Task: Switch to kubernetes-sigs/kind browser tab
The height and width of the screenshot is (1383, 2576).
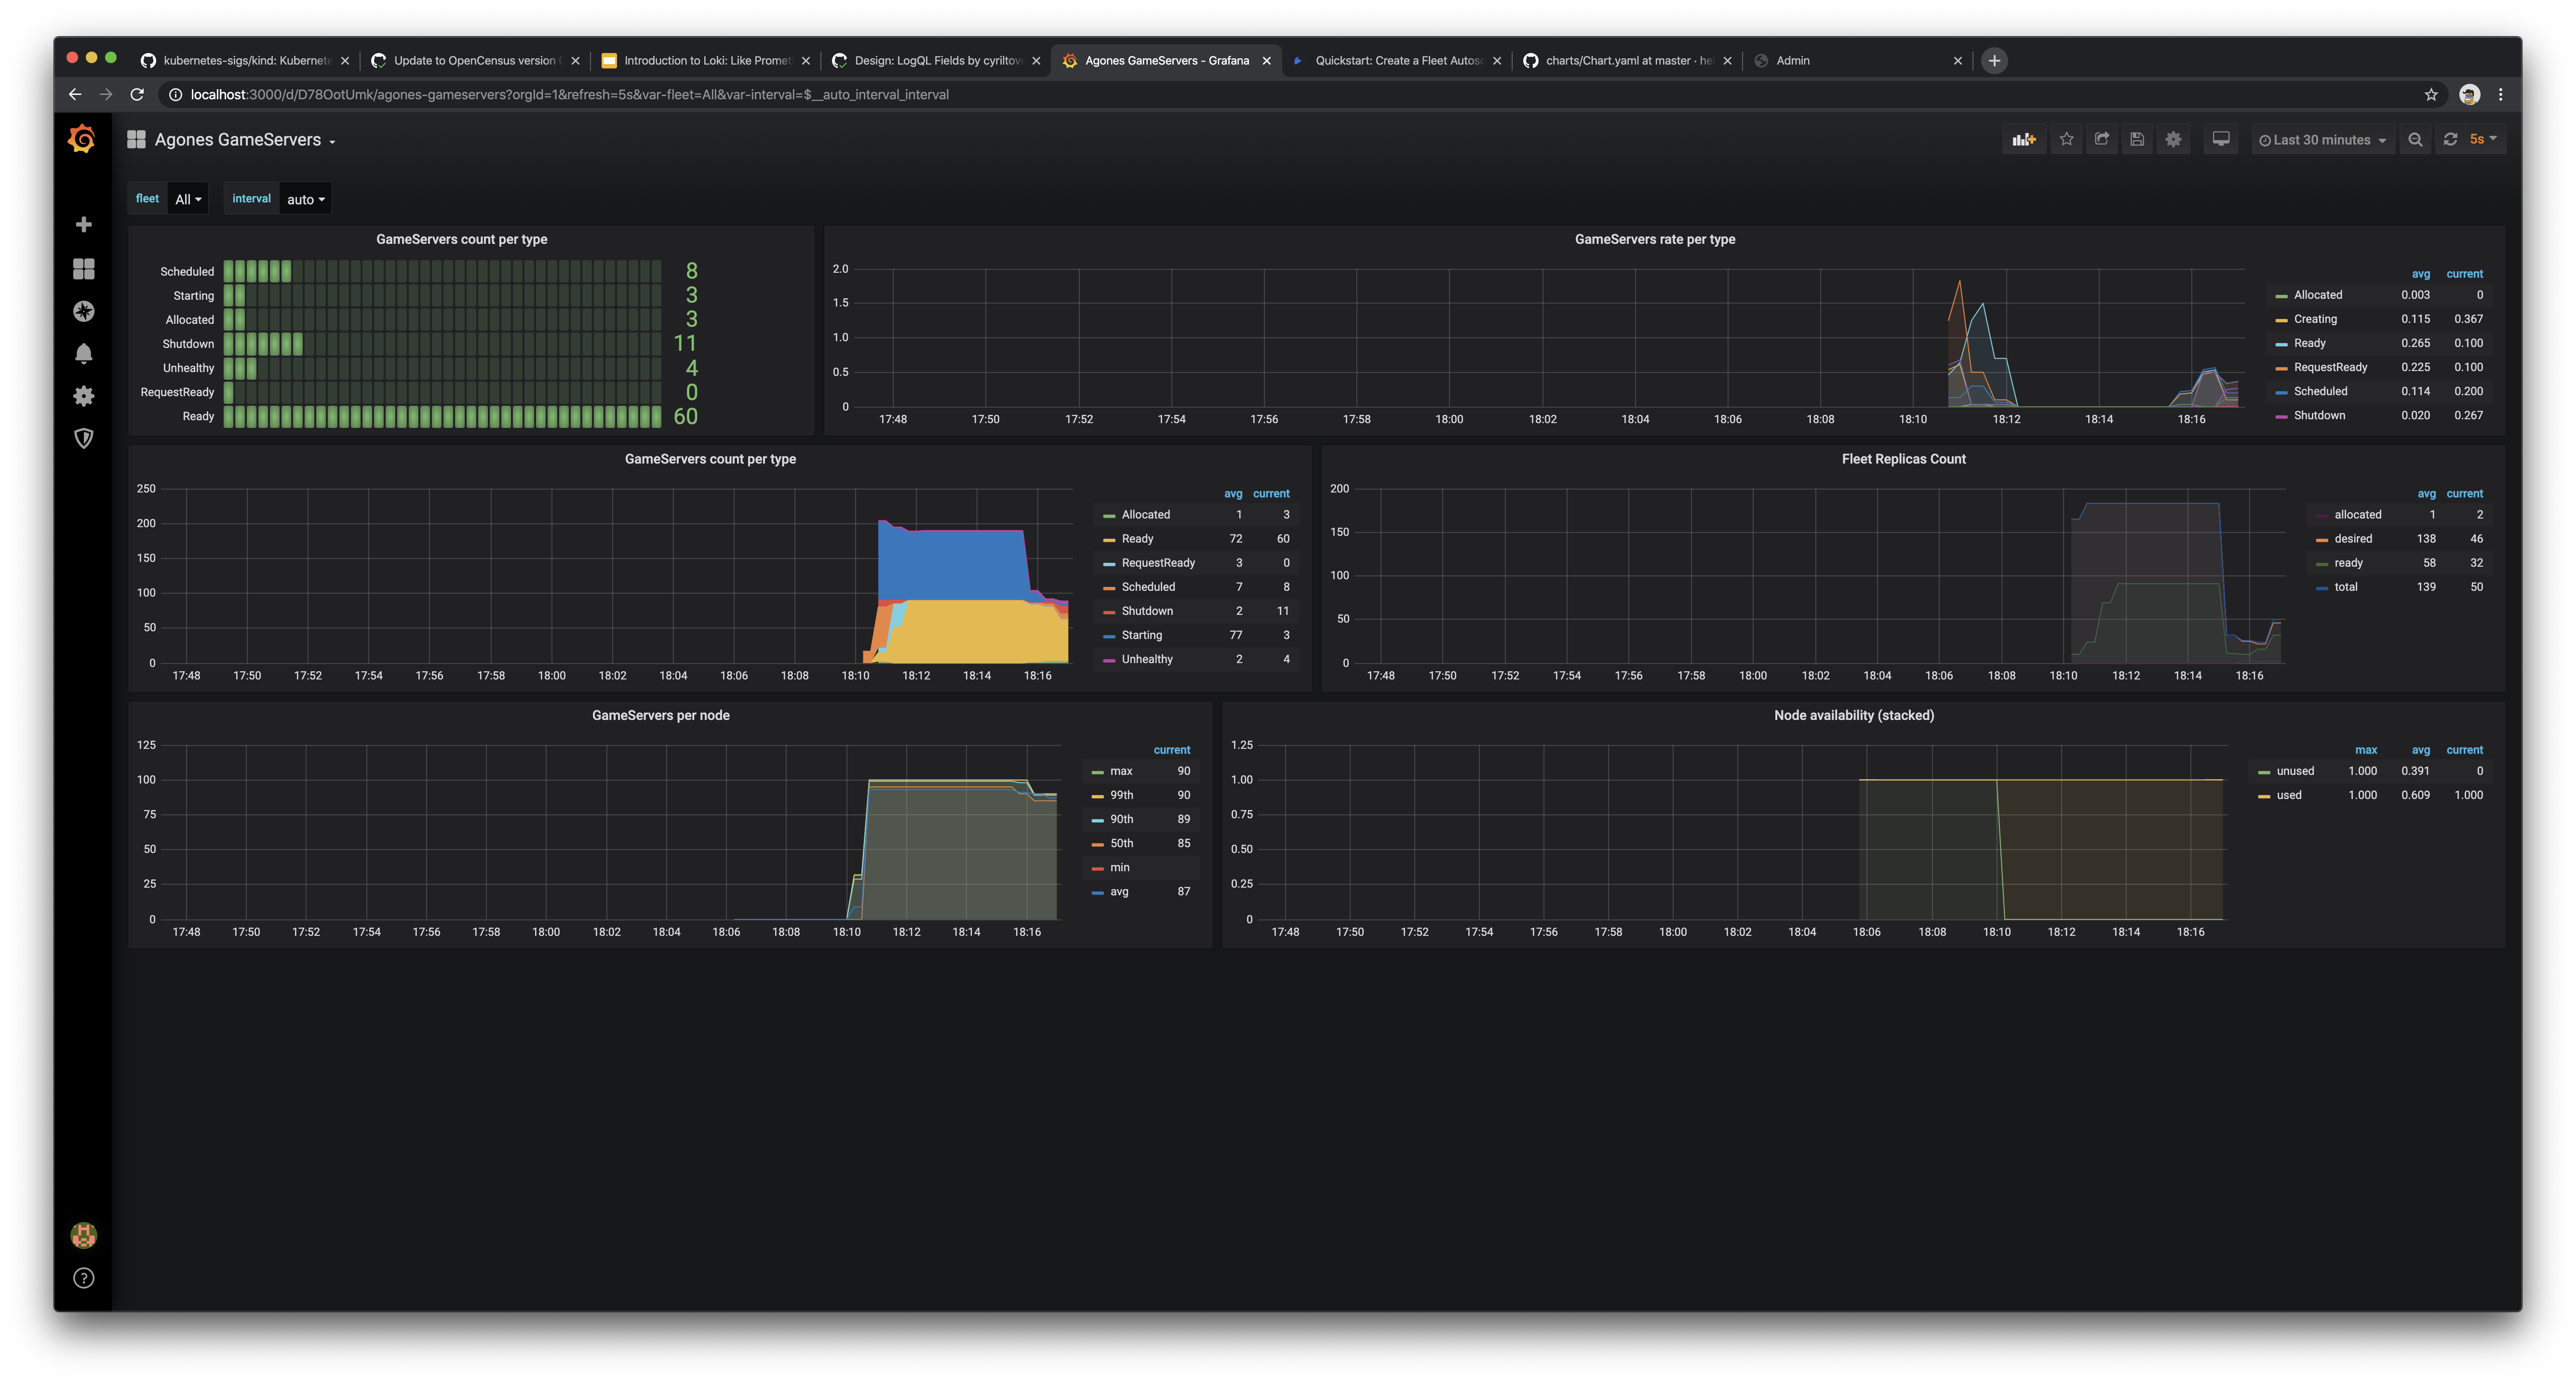Action: tap(245, 61)
